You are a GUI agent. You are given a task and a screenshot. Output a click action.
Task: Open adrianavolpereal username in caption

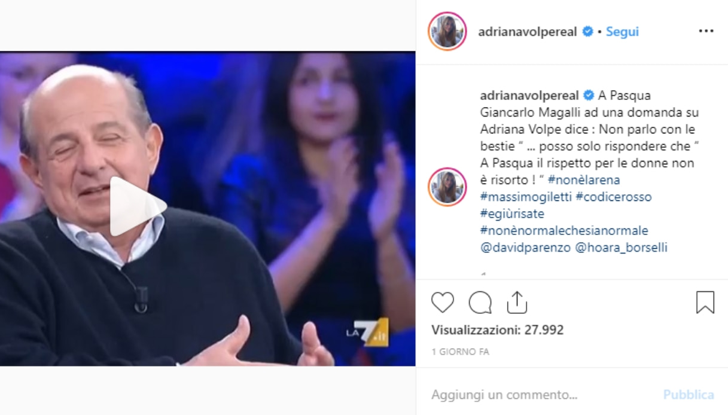click(x=530, y=96)
